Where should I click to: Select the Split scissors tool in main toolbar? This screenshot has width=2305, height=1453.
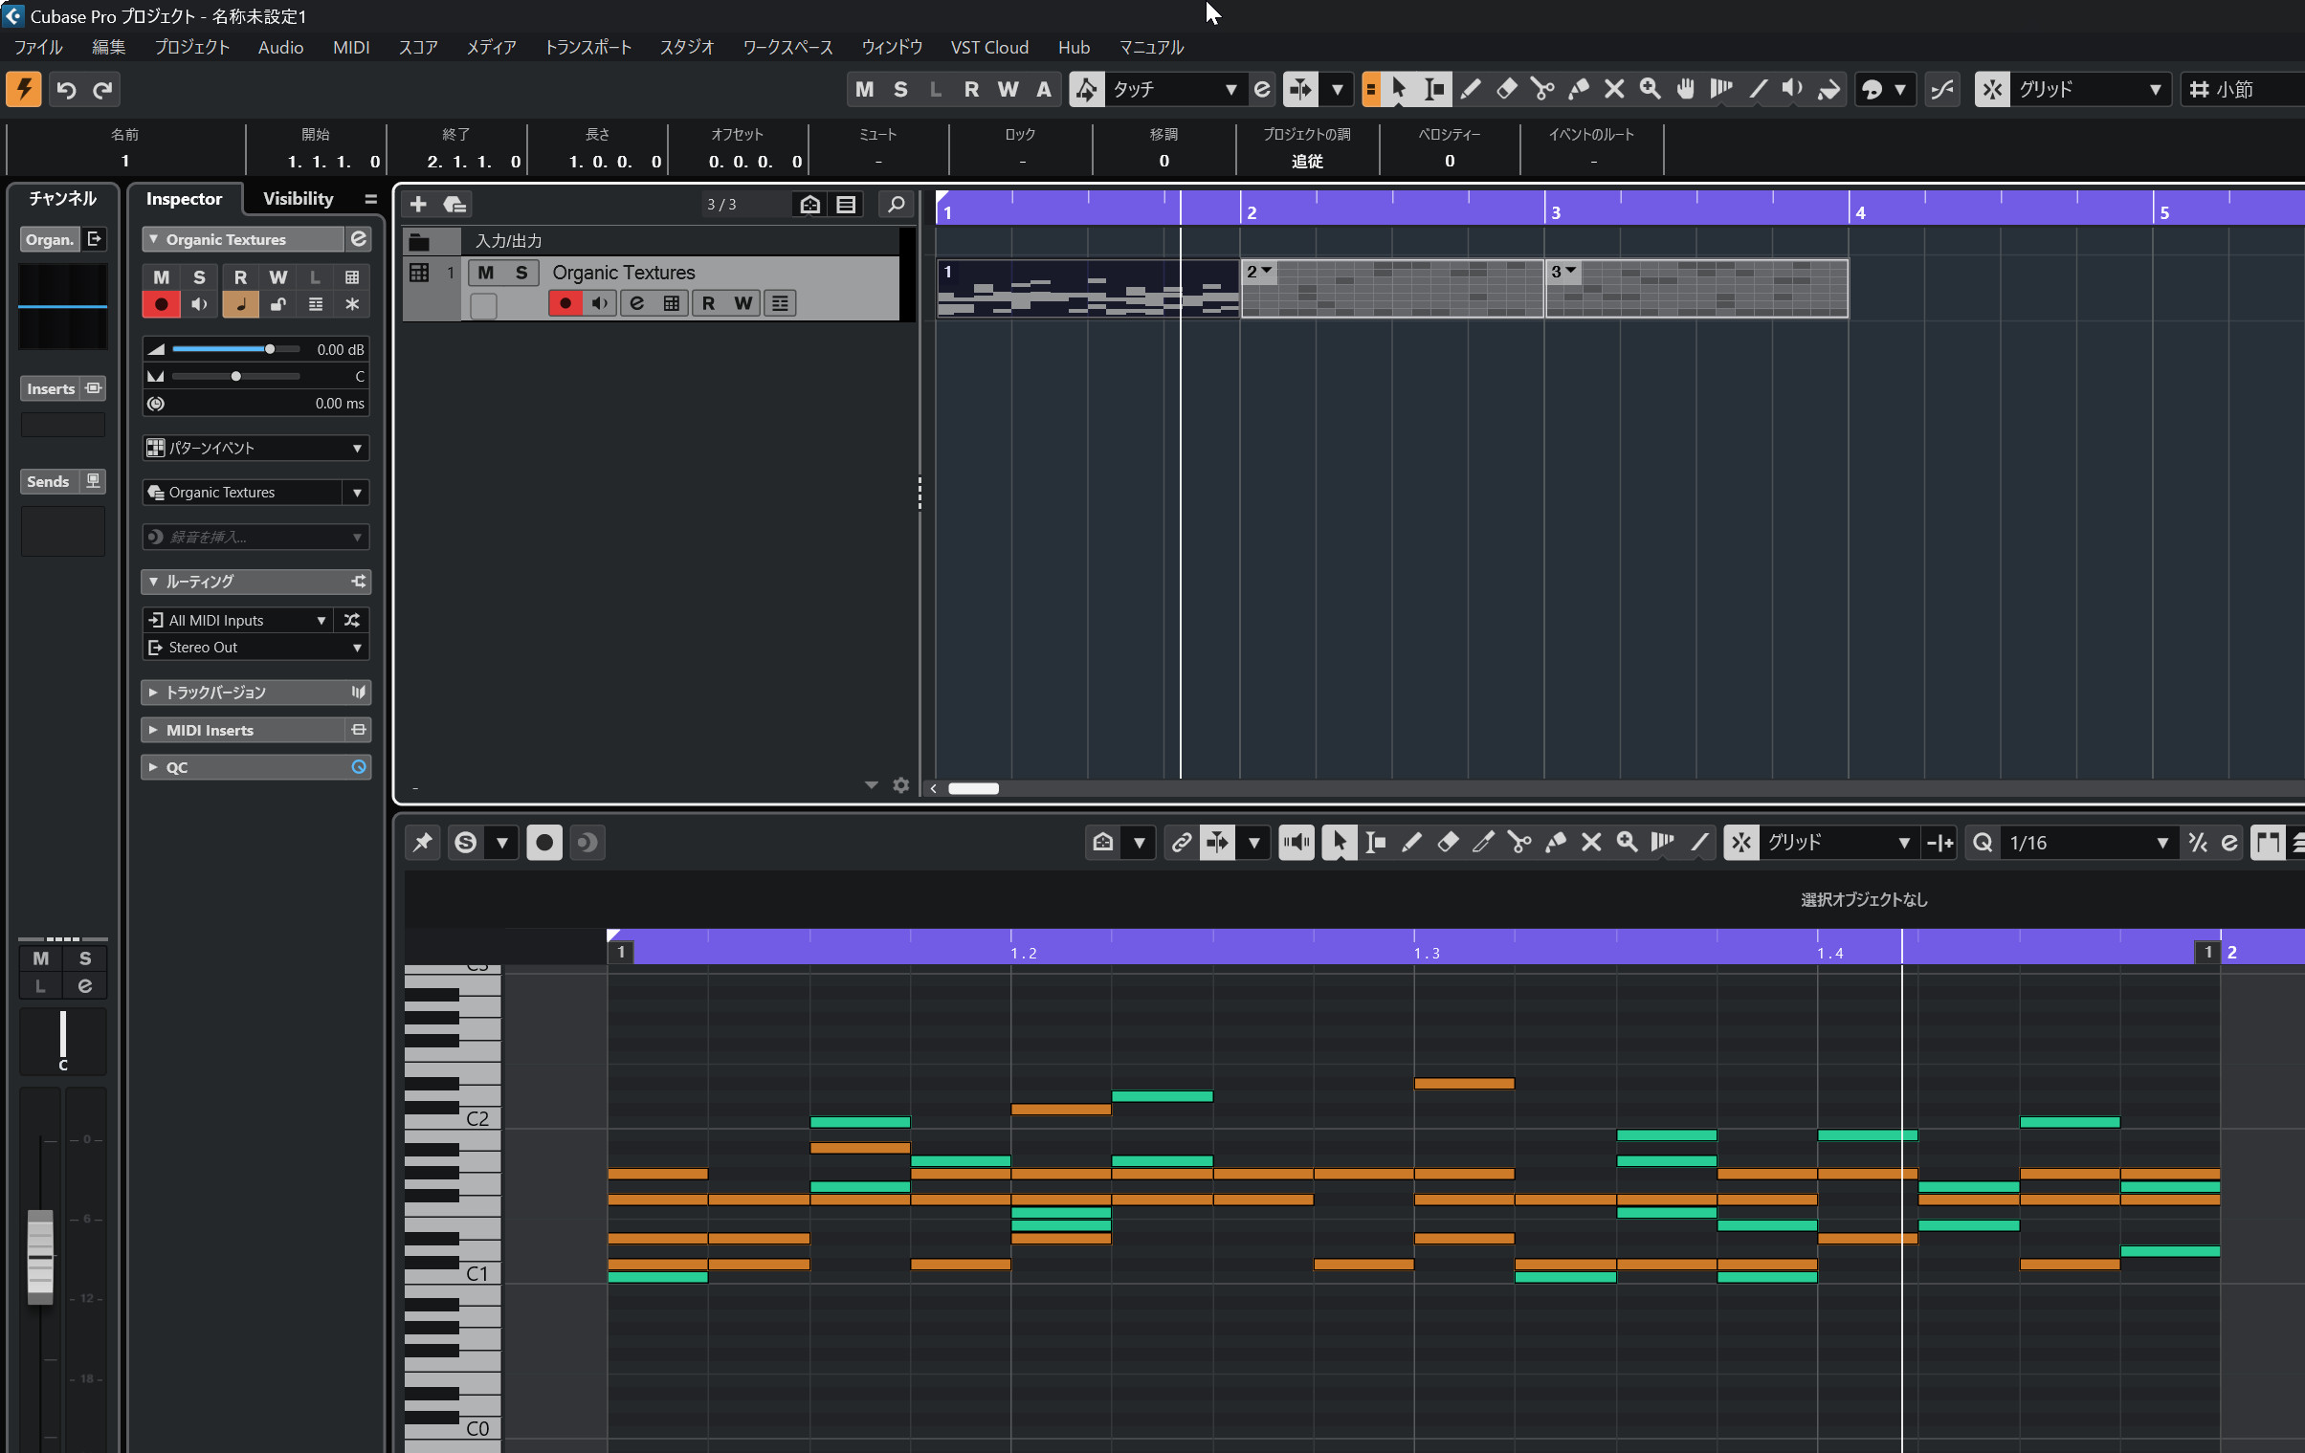click(1542, 89)
